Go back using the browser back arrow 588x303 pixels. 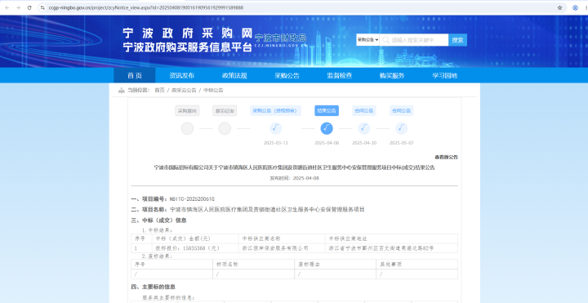point(7,7)
